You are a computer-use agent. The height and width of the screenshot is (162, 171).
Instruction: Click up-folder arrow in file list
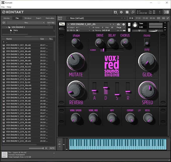4,42
